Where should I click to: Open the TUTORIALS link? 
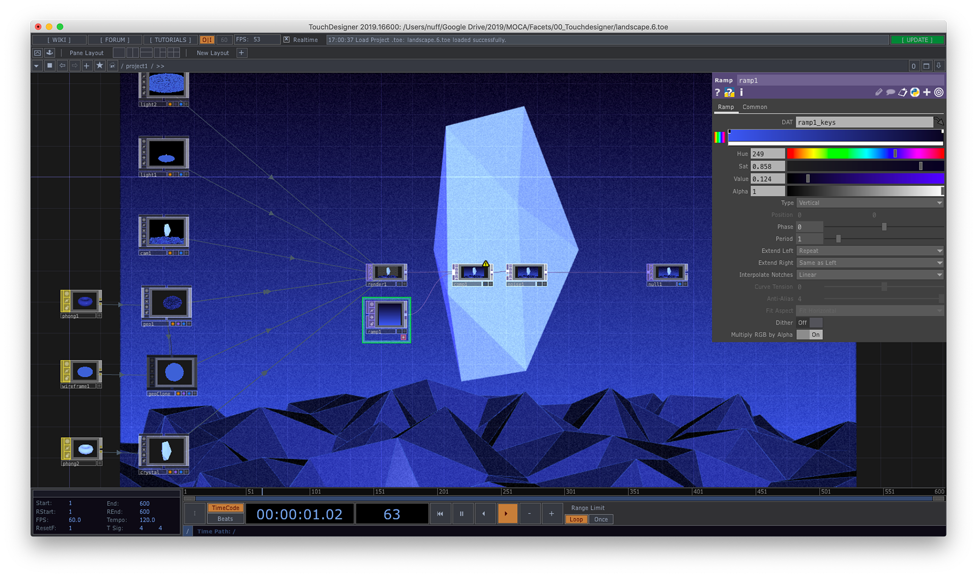point(170,40)
